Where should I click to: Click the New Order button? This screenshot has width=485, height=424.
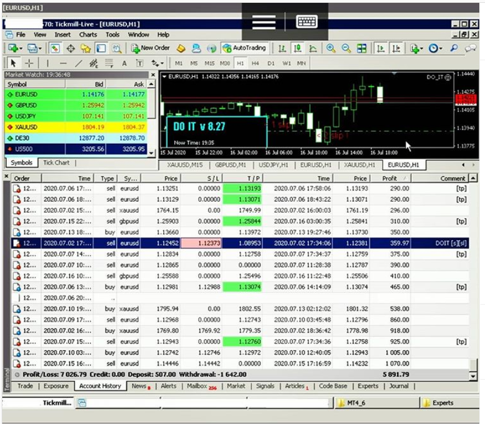pos(150,48)
